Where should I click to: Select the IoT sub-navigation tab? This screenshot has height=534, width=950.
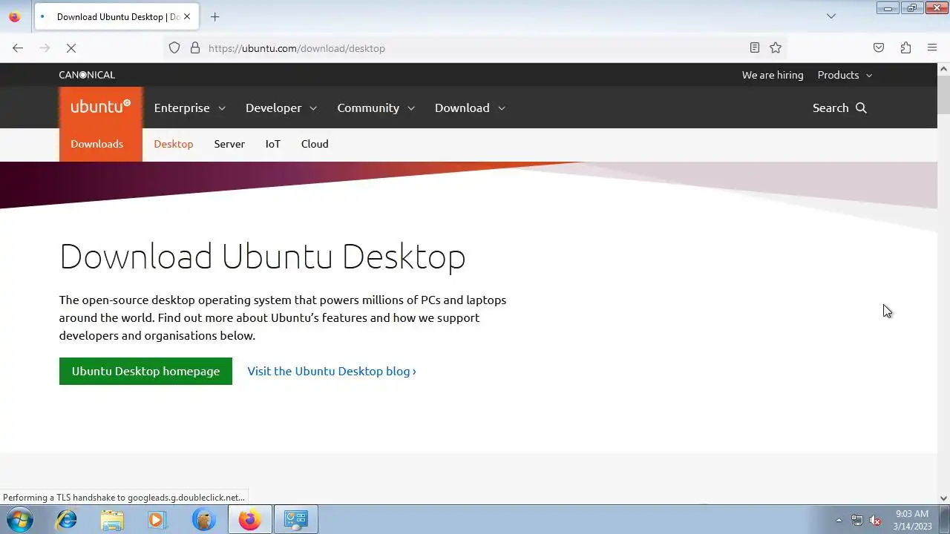click(273, 144)
